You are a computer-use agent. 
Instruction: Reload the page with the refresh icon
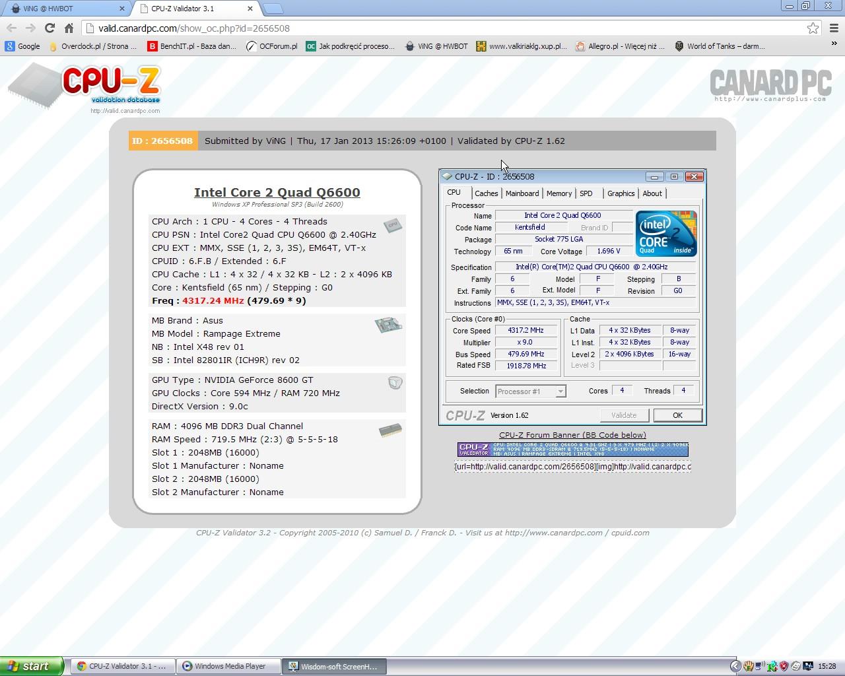point(50,28)
